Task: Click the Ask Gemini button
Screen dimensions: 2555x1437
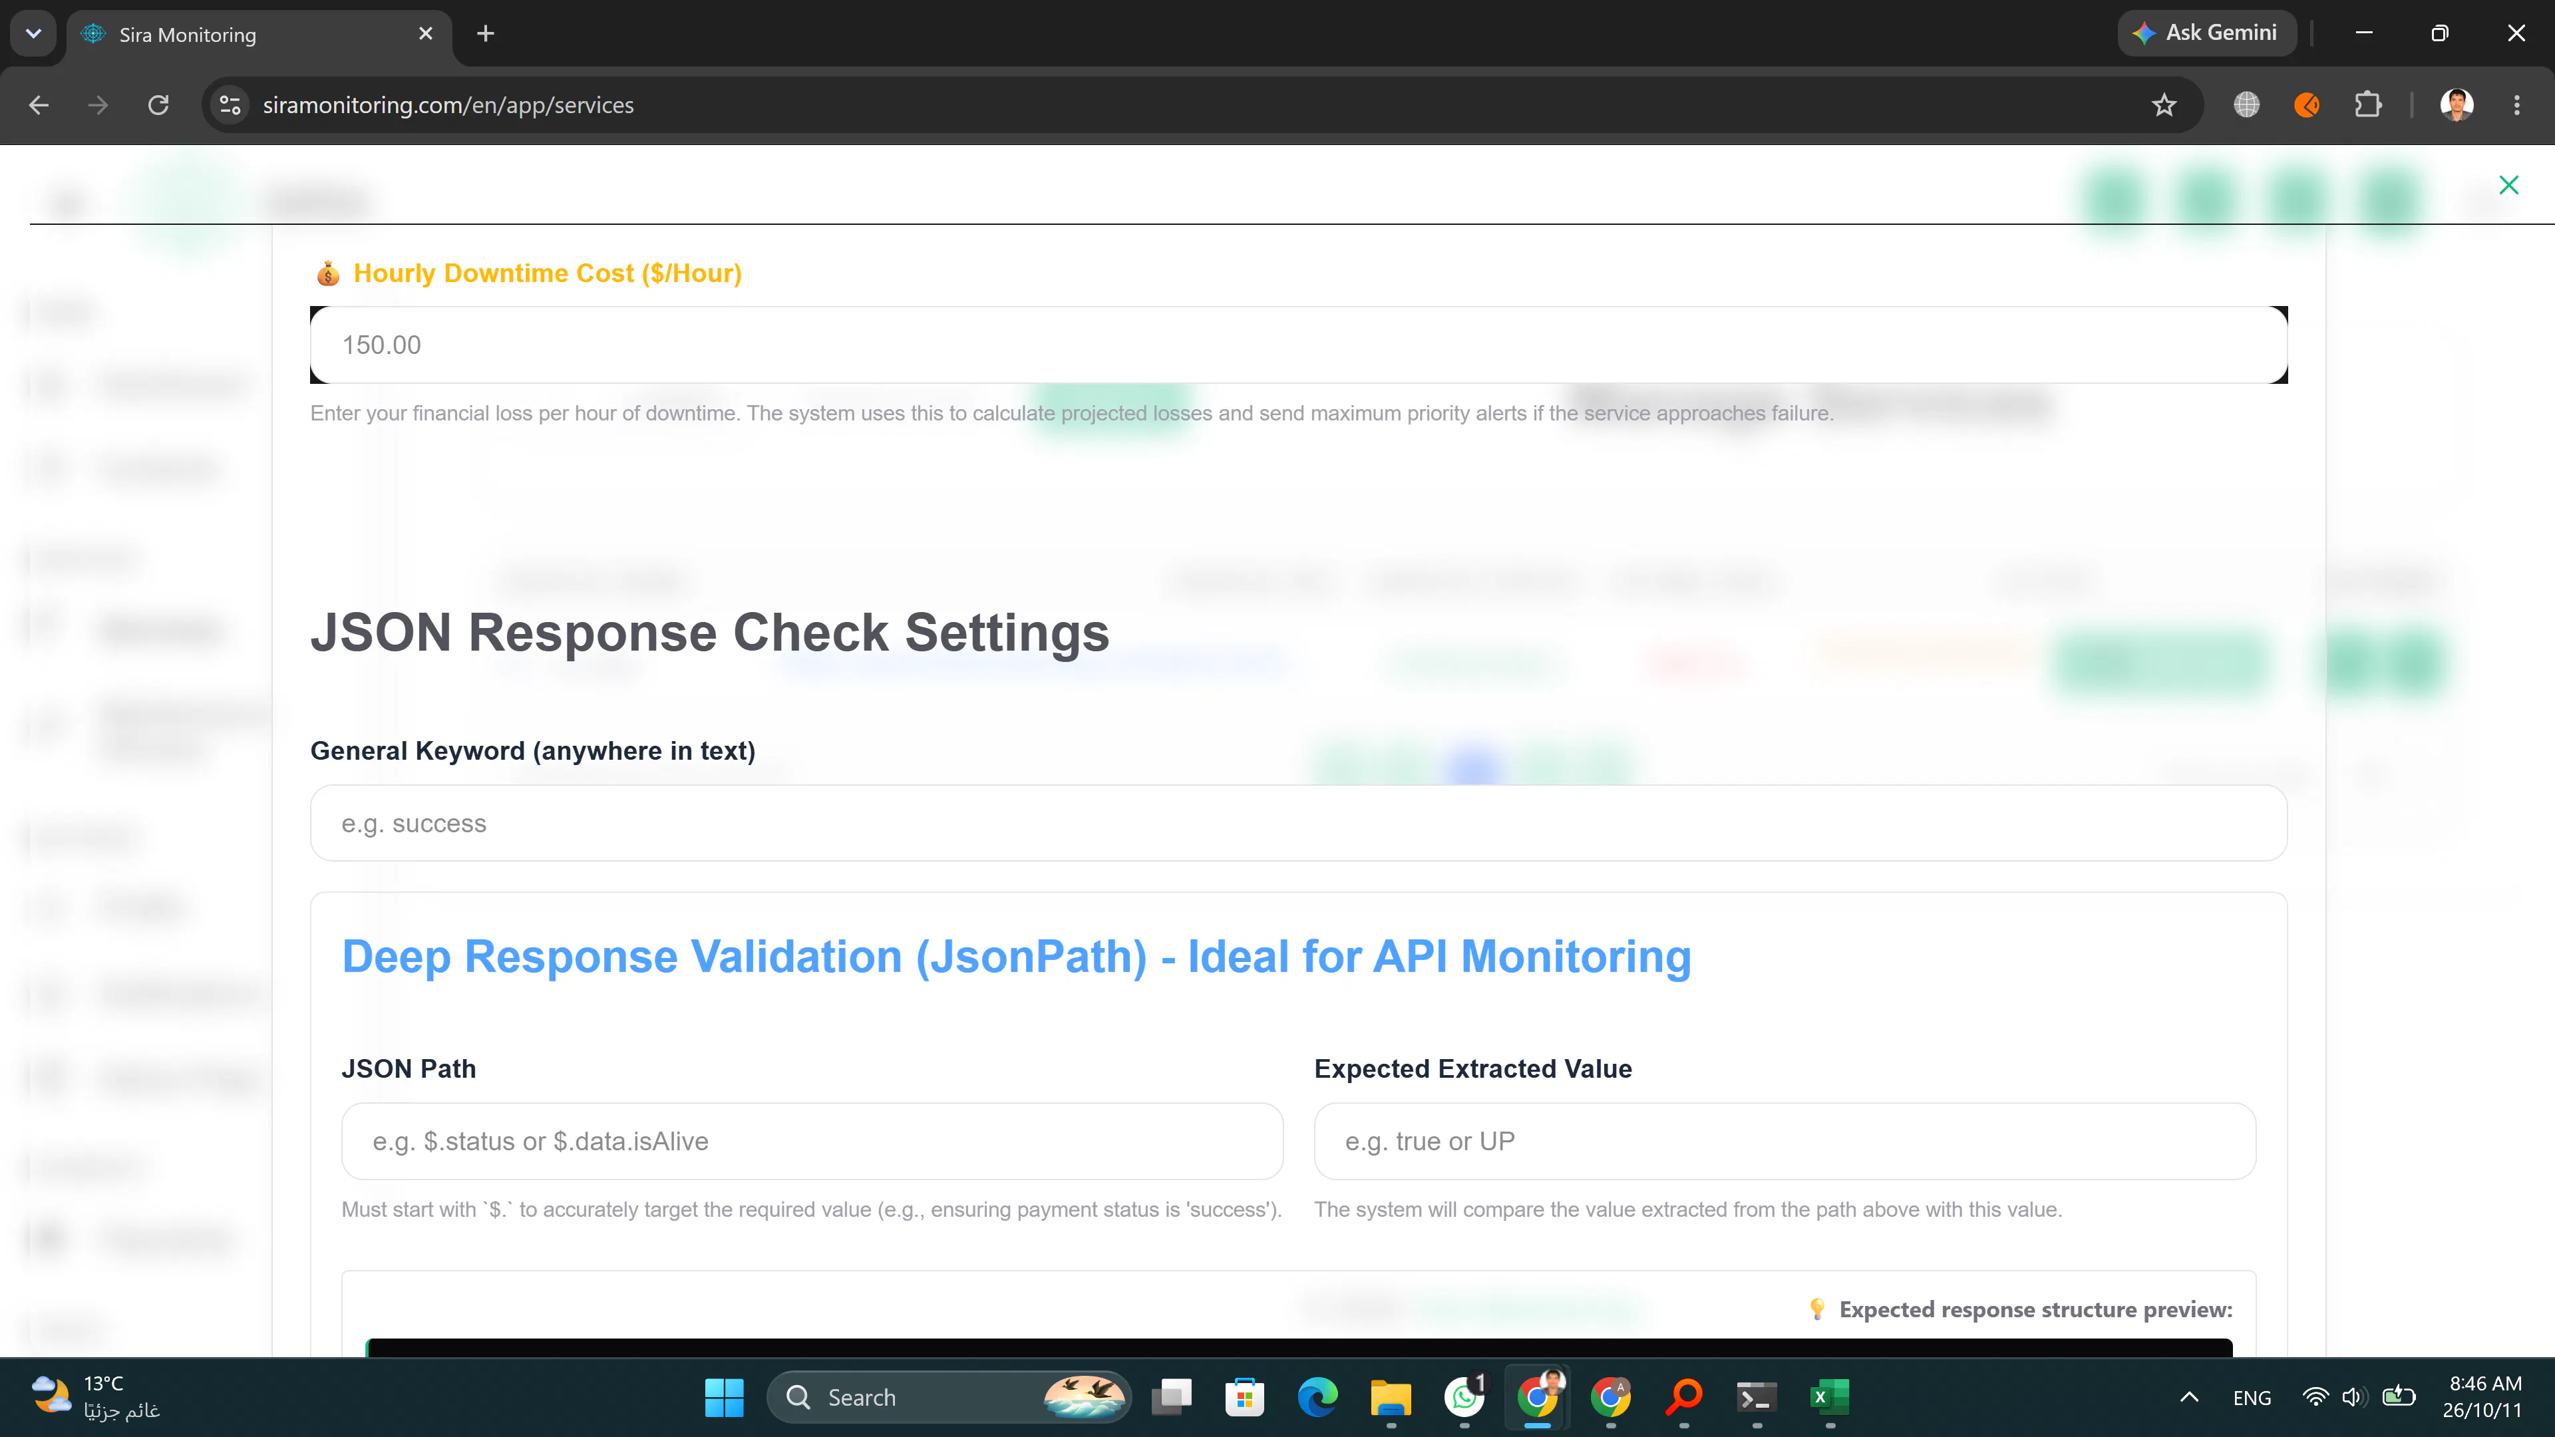Action: pyautogui.click(x=2206, y=33)
